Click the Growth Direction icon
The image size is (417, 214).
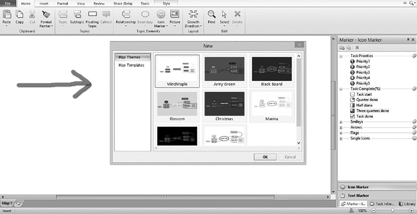[193, 15]
